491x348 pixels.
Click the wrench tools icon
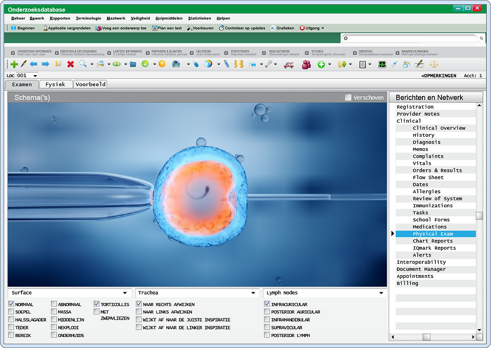[269, 64]
